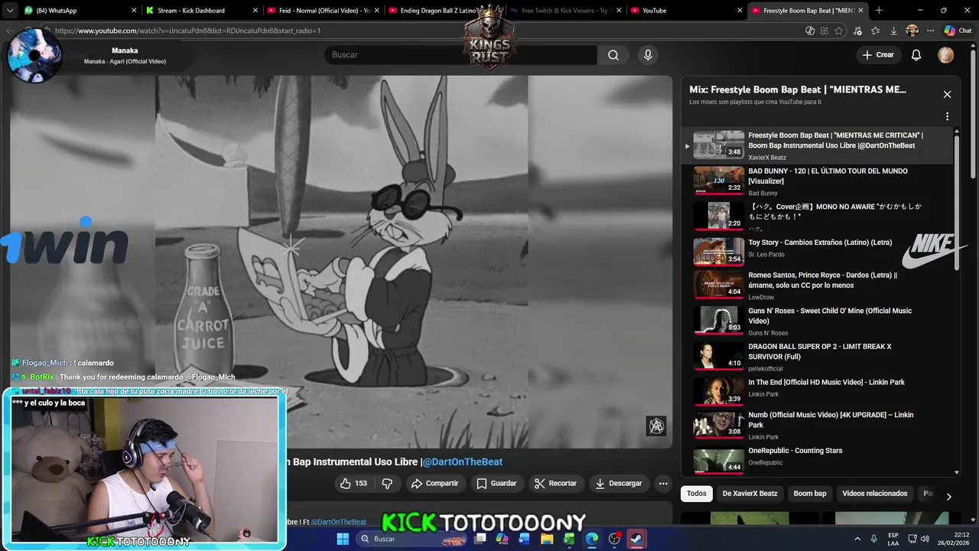Open the Compartir share dialog
Screen dimensions: 979x551
(x=434, y=484)
